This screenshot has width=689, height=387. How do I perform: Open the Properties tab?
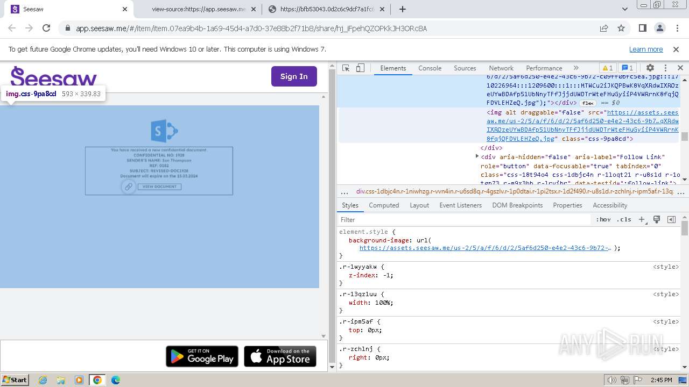point(567,205)
